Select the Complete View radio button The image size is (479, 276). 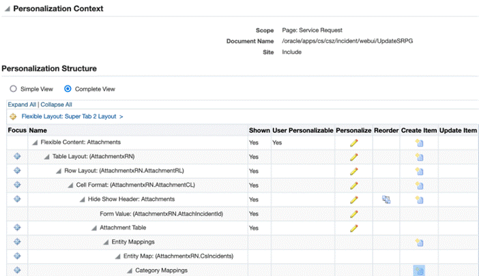point(68,89)
